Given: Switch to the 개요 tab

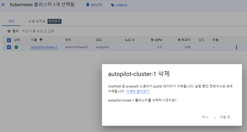Looking at the screenshot, I should pyautogui.click(x=11, y=21).
